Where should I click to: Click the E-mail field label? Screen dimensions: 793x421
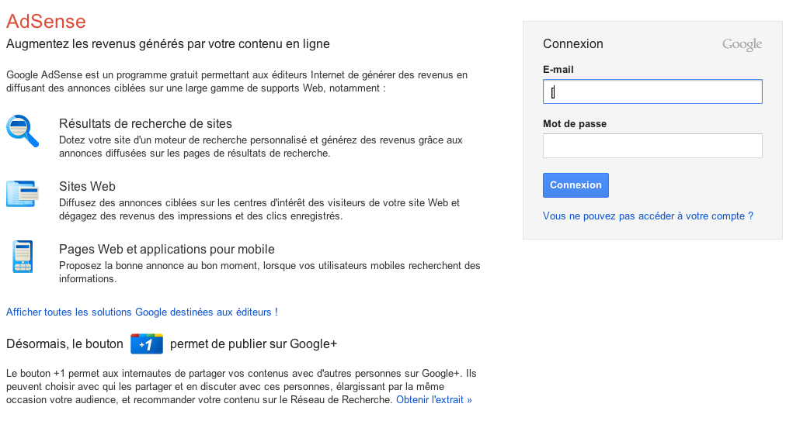[x=558, y=70]
